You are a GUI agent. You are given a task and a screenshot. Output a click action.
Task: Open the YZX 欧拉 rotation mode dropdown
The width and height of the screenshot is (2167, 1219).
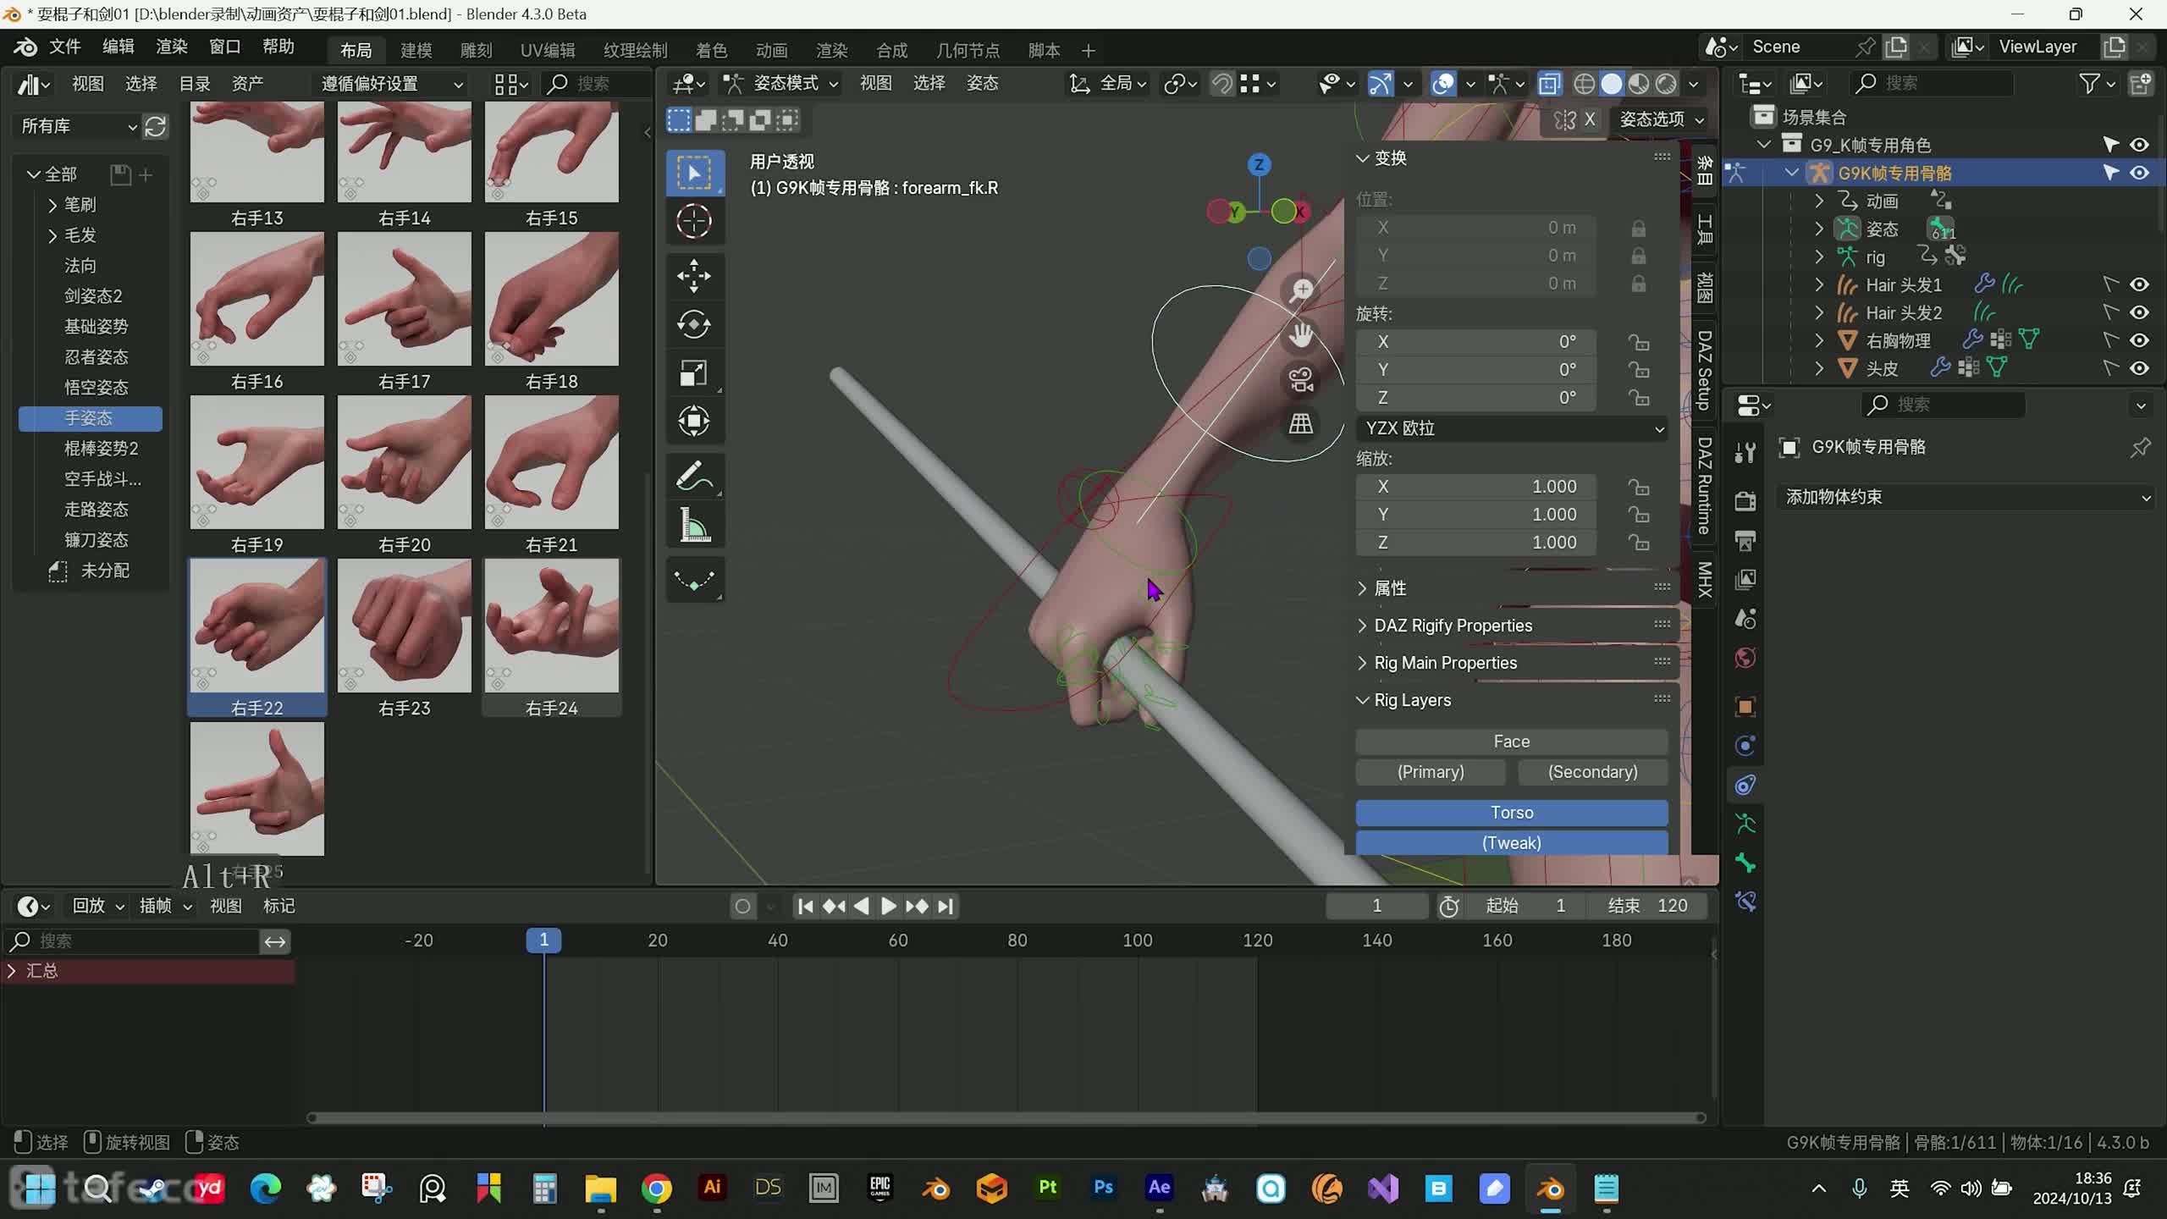(1512, 428)
